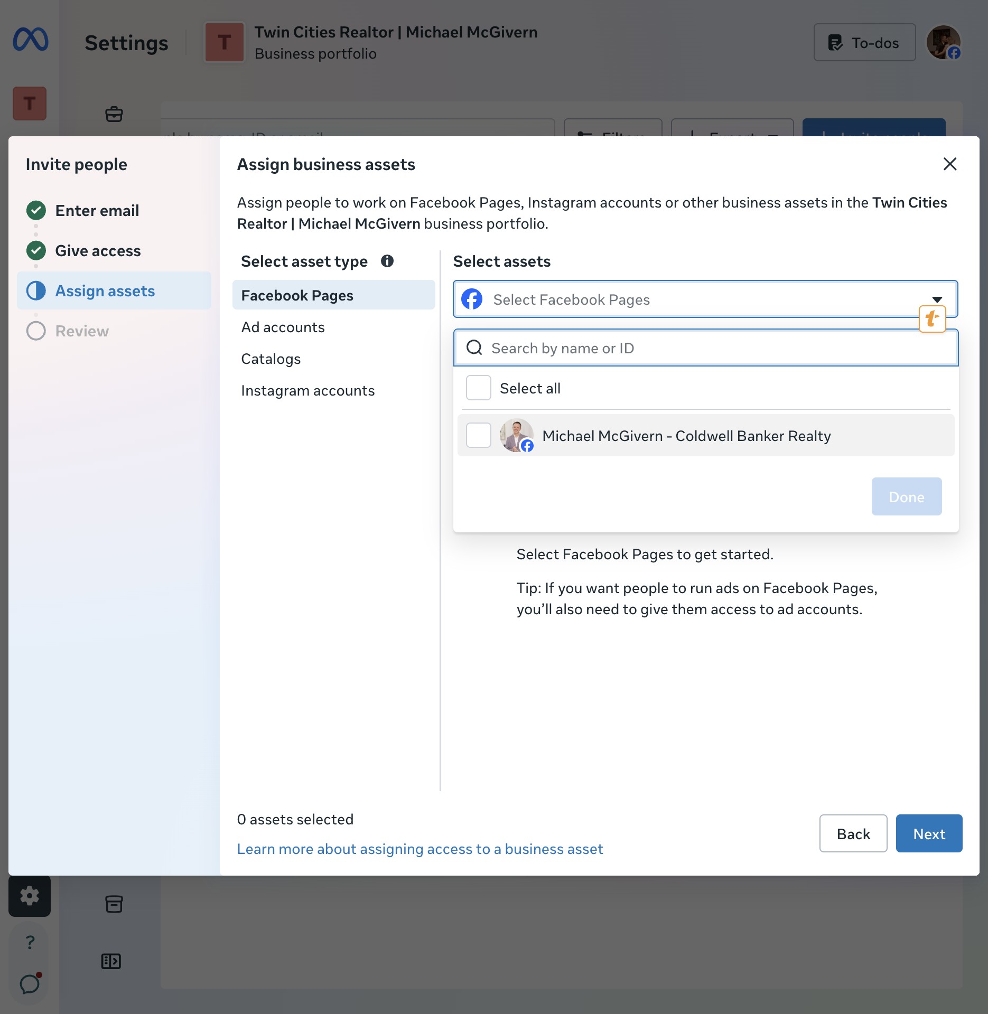The height and width of the screenshot is (1014, 988).
Task: Click the Michael McGivern page thumbnail
Action: (x=517, y=435)
